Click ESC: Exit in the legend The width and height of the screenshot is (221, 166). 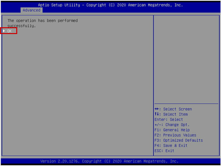point(164,151)
